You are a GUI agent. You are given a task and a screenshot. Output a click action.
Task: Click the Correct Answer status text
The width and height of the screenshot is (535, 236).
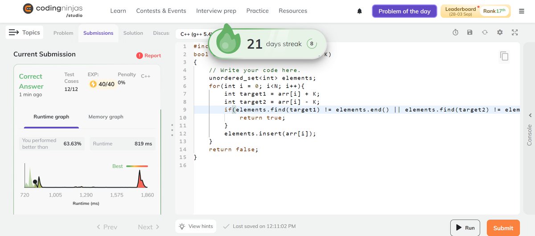tap(31, 81)
